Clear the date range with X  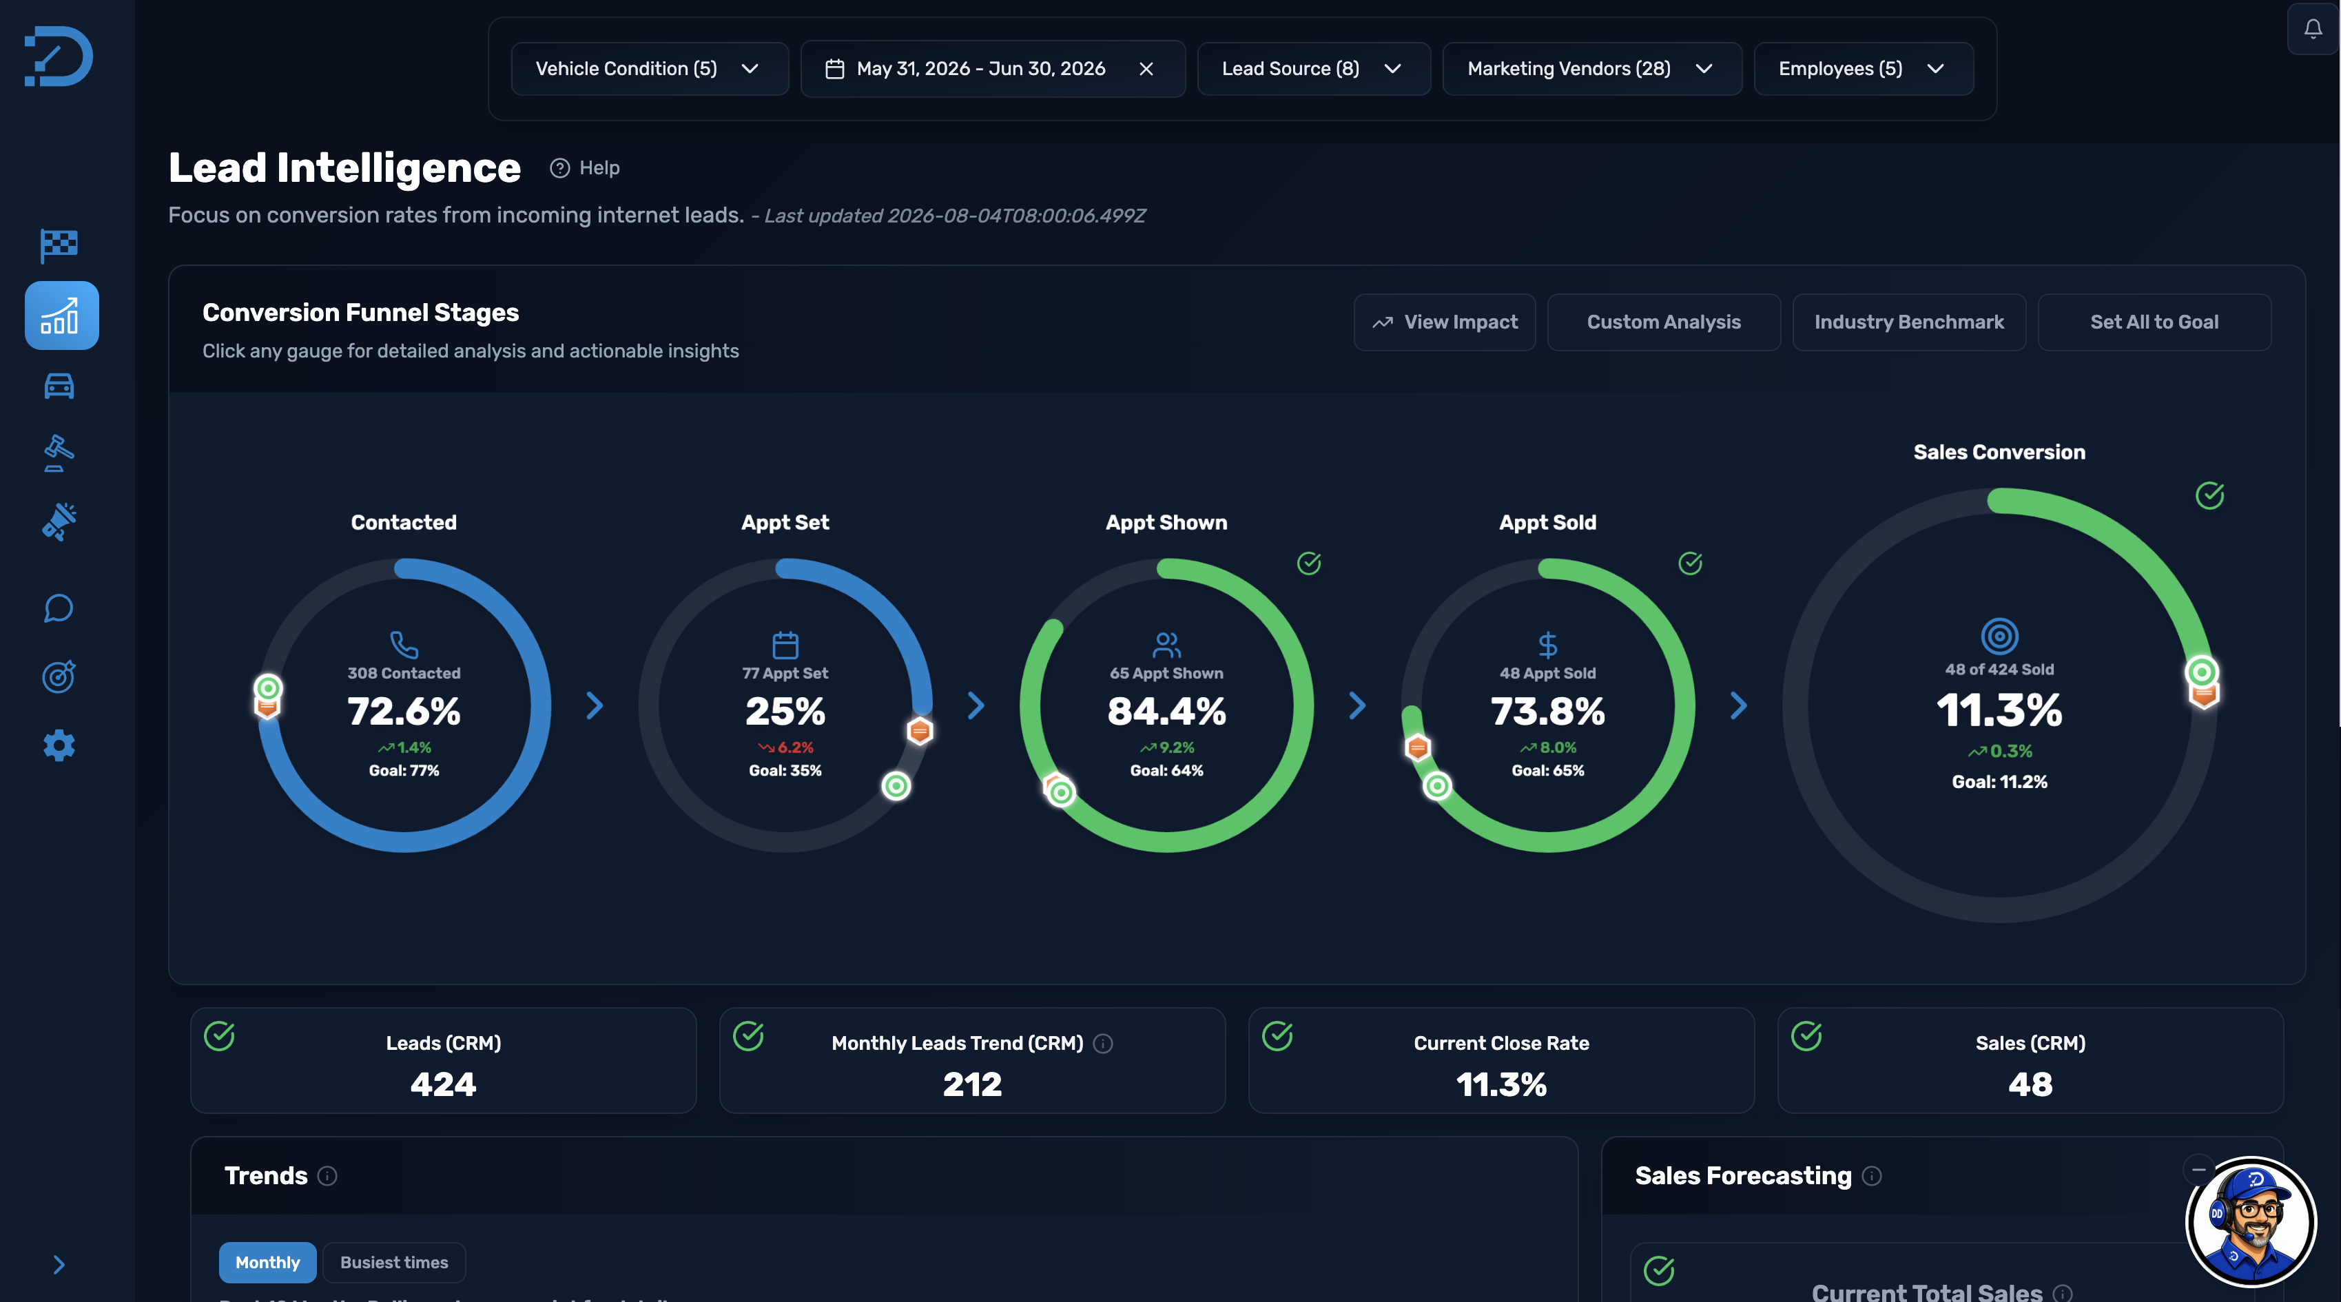(x=1147, y=69)
